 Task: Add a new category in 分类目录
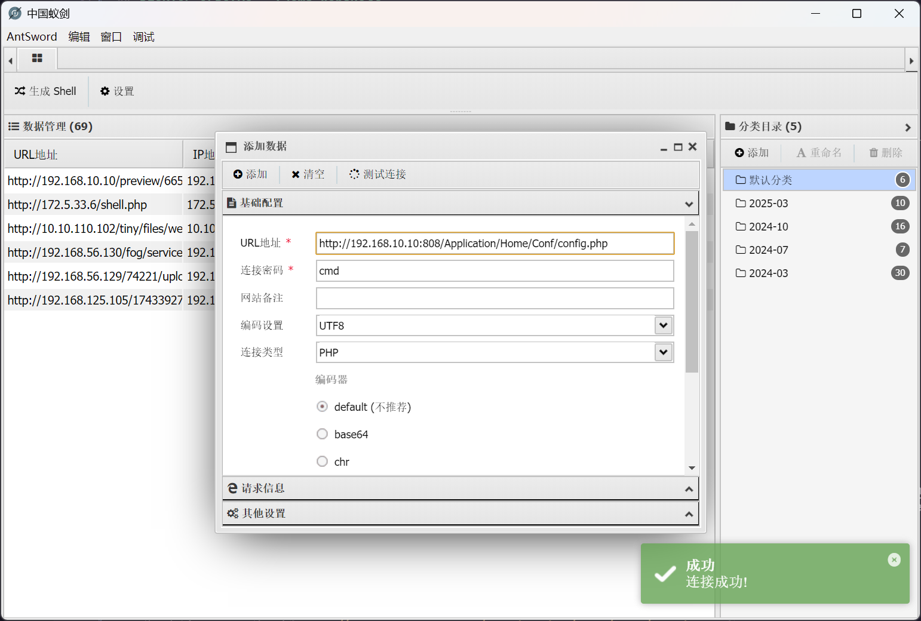click(x=752, y=153)
